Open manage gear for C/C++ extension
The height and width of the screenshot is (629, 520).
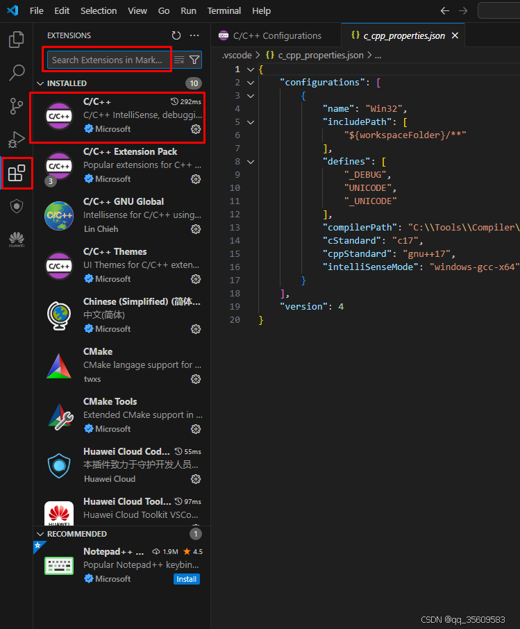pyautogui.click(x=195, y=128)
